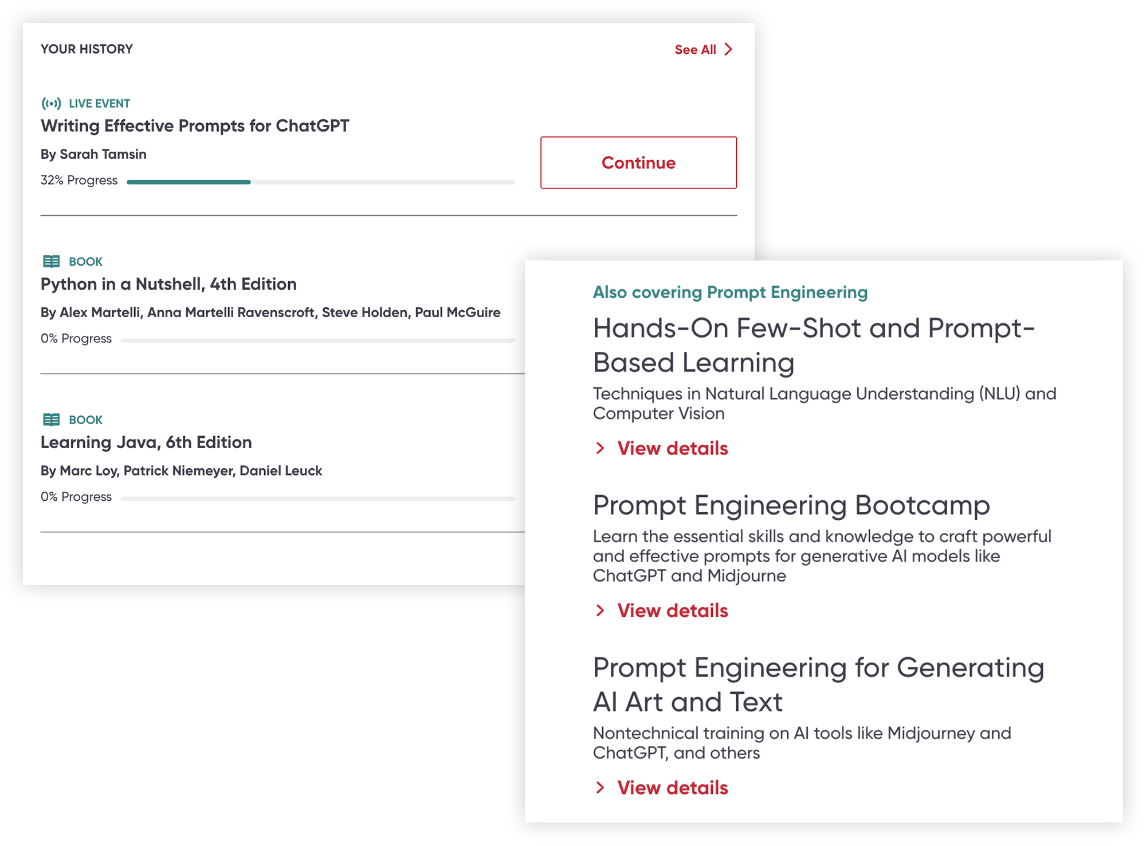View details for Generating AI Art and Text
The image size is (1146, 846).
click(x=672, y=788)
